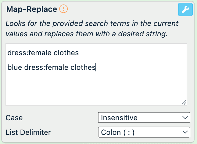
Task: Grab the text area resize handle
Action: (x=184, y=103)
